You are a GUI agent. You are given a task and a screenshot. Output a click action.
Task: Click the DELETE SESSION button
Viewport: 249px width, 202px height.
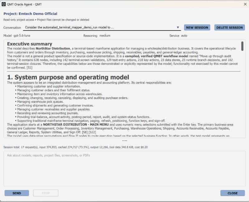point(229,27)
